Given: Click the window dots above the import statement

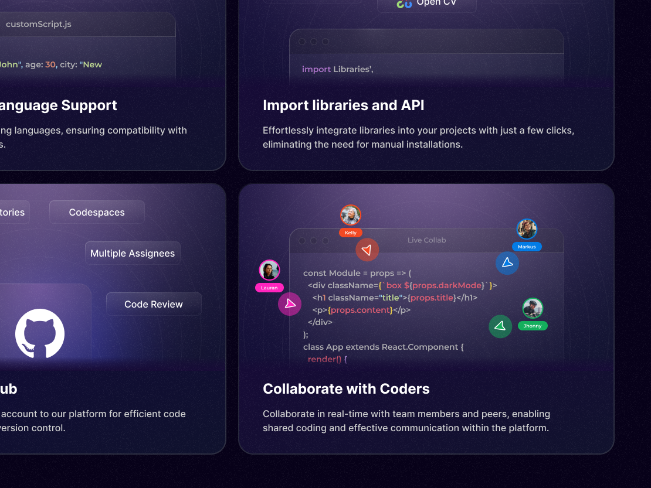Looking at the screenshot, I should [302, 42].
